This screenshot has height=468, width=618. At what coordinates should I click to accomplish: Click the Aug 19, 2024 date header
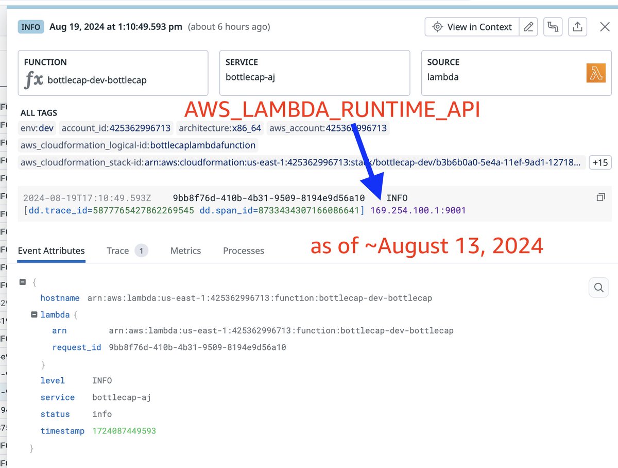point(116,27)
